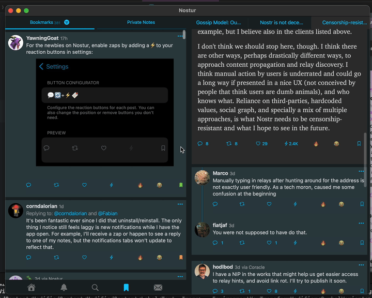Screen dimensions: 372x298
Task: Toggle the orange bookmark on corndalorian's post
Action: click(x=181, y=257)
